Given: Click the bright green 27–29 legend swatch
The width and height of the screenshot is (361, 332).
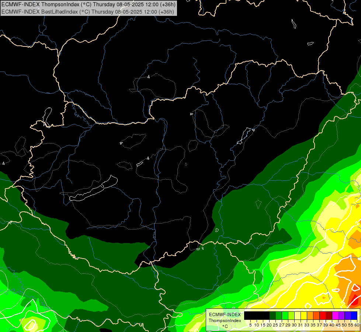Looking at the screenshot, I should [x=285, y=315].
